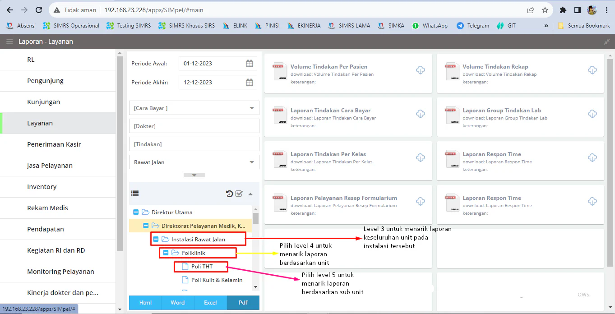This screenshot has height=314, width=615.
Task: Open the hamburger menu beside Laporan - Layanan
Action: 9,42
